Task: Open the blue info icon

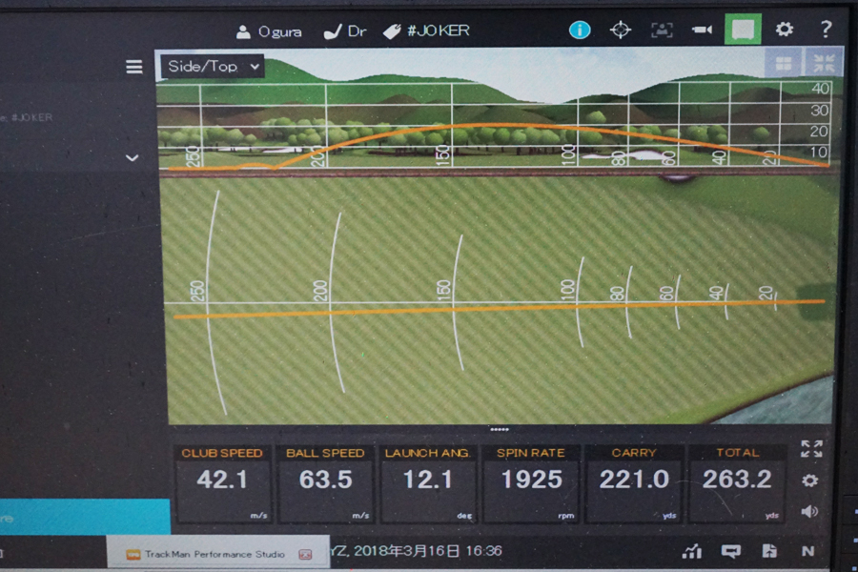Action: tap(580, 30)
